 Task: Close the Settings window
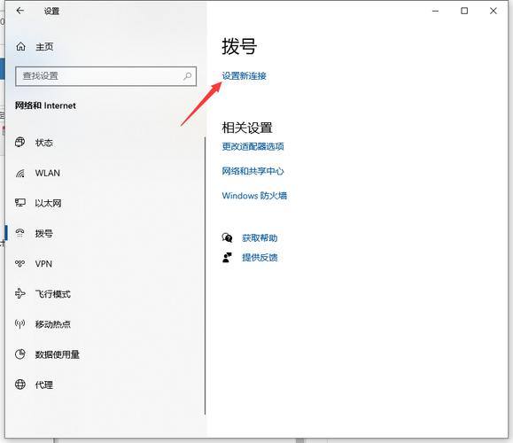tap(494, 11)
